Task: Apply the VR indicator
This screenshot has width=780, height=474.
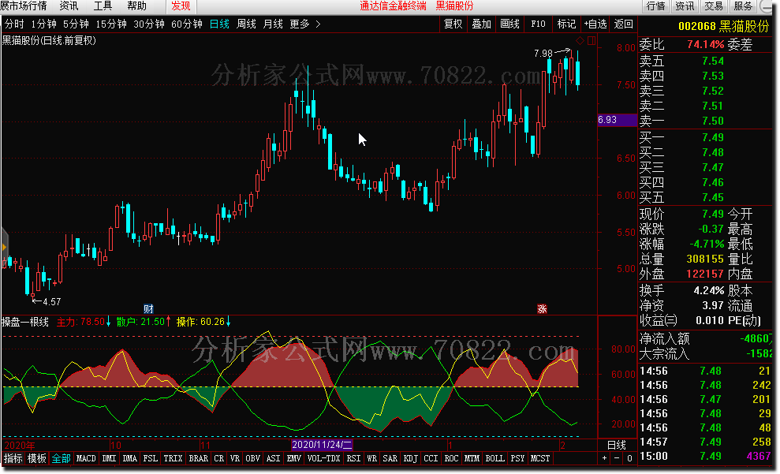Action: (235, 458)
